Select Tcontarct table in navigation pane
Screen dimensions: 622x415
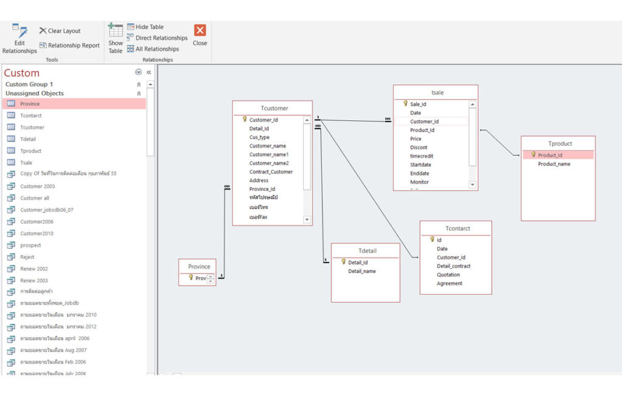tap(74, 115)
